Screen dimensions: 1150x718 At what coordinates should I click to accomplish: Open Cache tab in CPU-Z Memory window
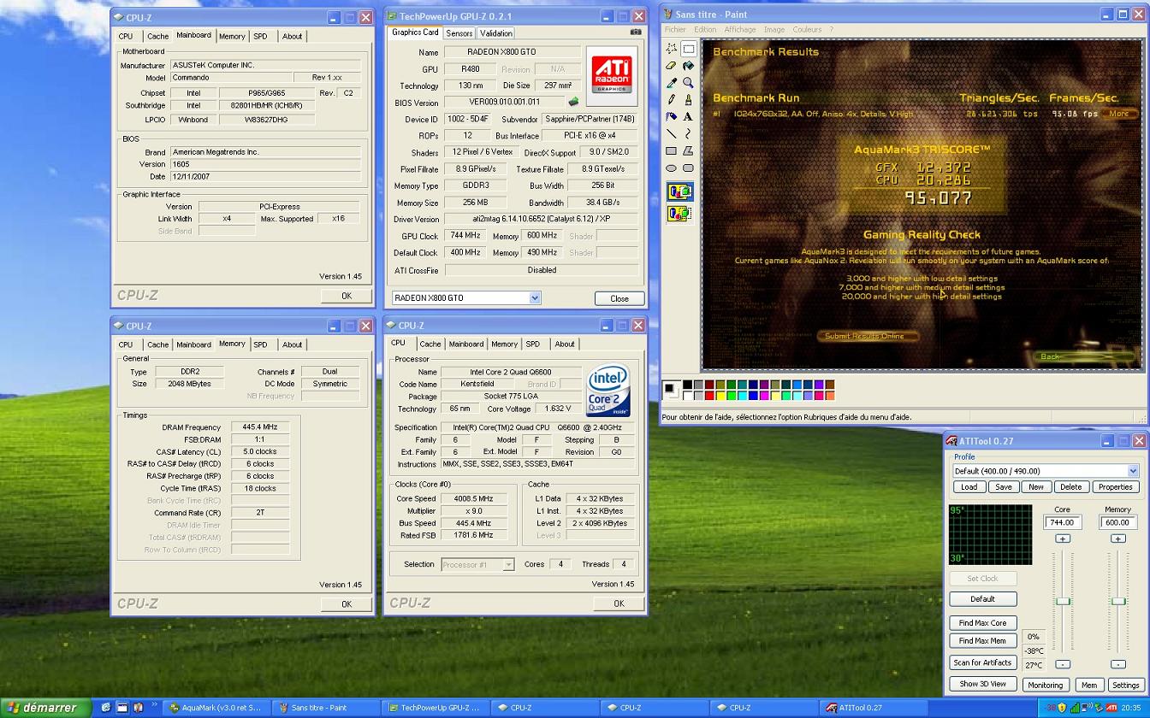[x=157, y=344]
